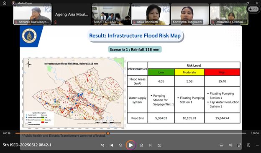
Task: Open the volume control
Action: click(230, 145)
